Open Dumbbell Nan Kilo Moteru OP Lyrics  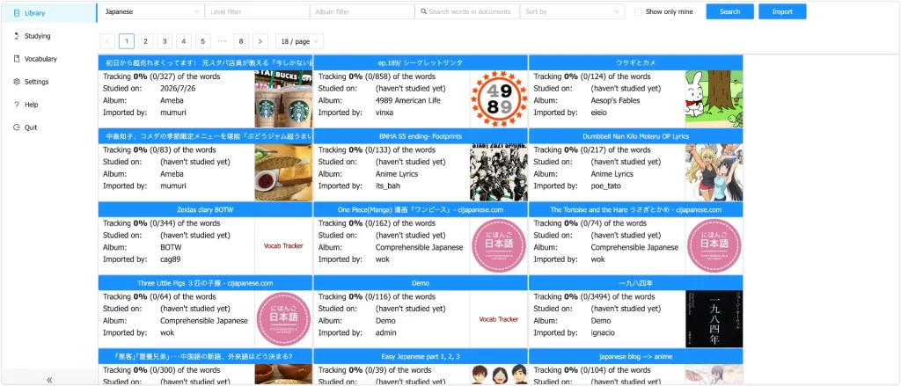pyautogui.click(x=635, y=136)
